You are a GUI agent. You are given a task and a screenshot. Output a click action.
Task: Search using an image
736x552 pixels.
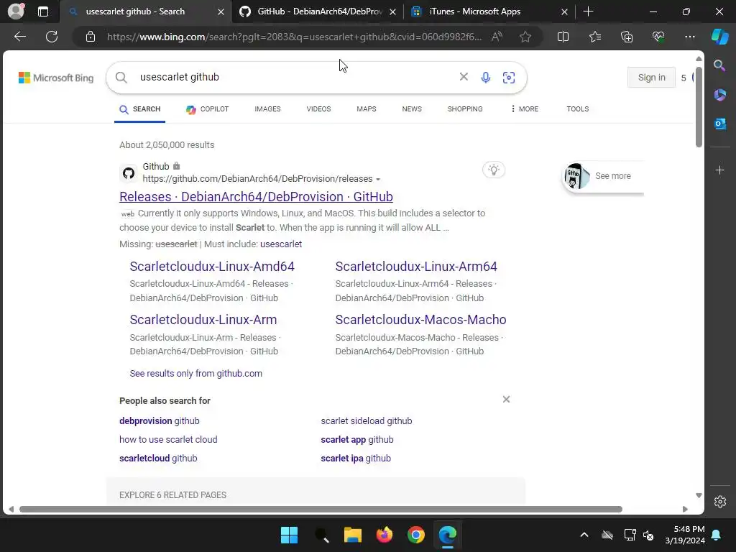pyautogui.click(x=509, y=78)
